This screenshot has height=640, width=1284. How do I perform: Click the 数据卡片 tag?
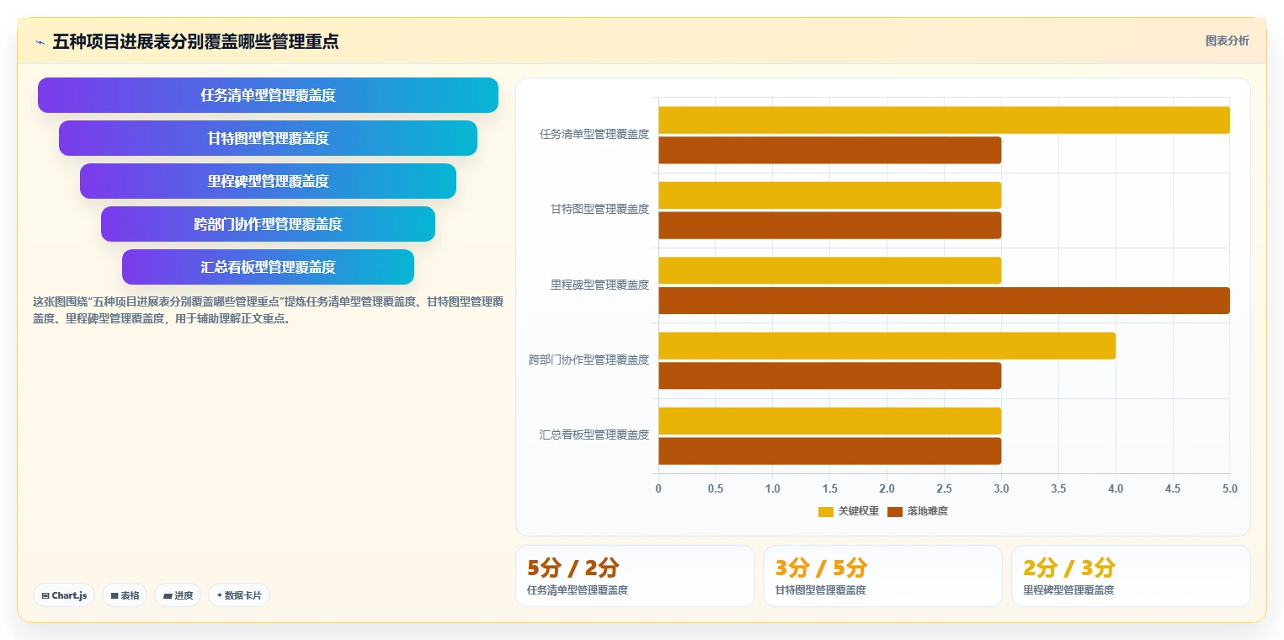239,595
